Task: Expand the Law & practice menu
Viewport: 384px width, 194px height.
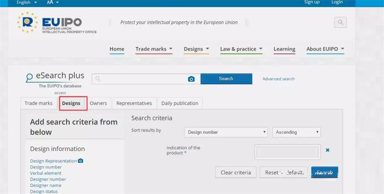Action: point(241,49)
